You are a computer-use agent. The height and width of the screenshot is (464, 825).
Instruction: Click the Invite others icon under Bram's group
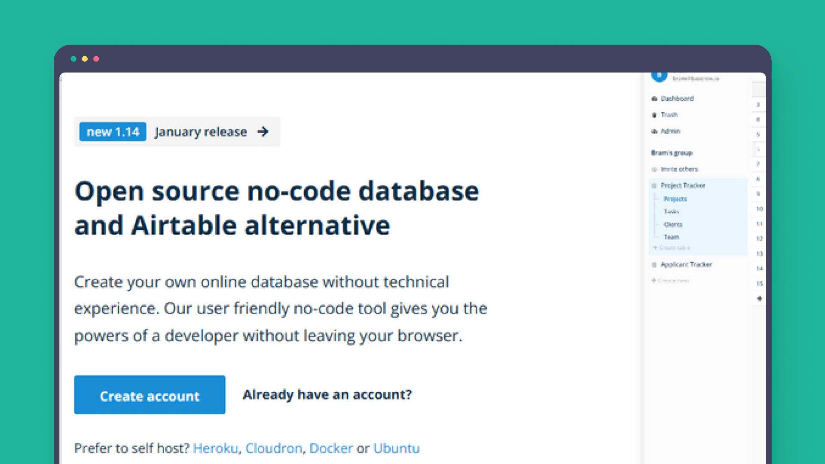(x=654, y=169)
